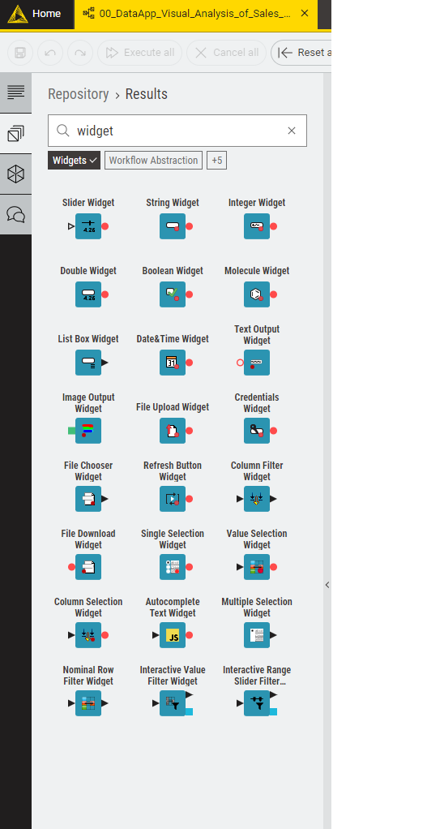Select the Value Selection Widget node icon
Screen dimensions: 427x829
pyautogui.click(x=257, y=567)
